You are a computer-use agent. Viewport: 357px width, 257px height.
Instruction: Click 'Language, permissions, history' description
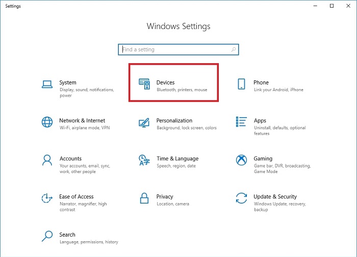click(x=89, y=242)
